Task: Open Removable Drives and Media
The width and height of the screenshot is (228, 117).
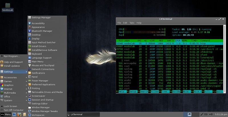Action: [47, 92]
